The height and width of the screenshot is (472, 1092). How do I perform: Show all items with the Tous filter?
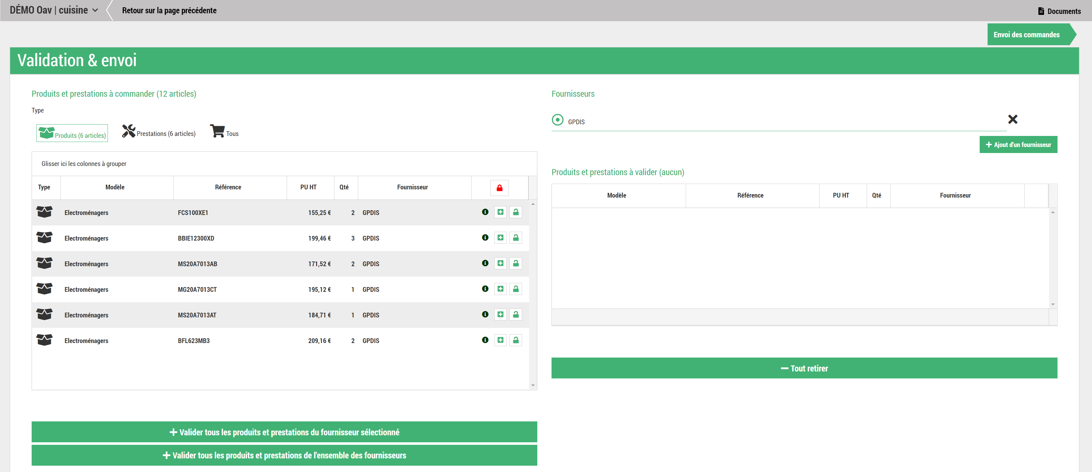[x=224, y=132]
